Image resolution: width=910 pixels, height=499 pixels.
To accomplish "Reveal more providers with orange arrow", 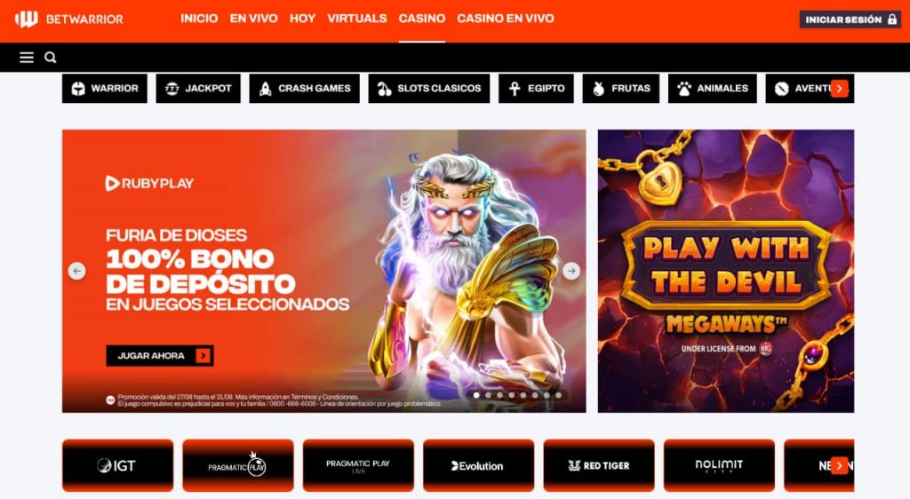I will [839, 465].
